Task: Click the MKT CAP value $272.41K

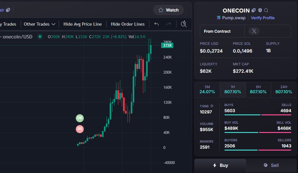Action: point(243,71)
